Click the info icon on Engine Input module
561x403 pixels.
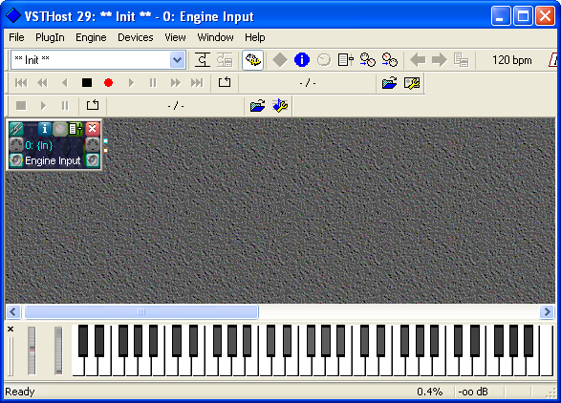(x=44, y=128)
